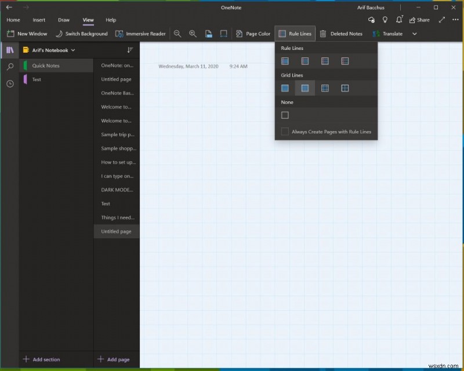464x371 pixels.
Task: Choose the first Rule Lines style
Action: 285,61
